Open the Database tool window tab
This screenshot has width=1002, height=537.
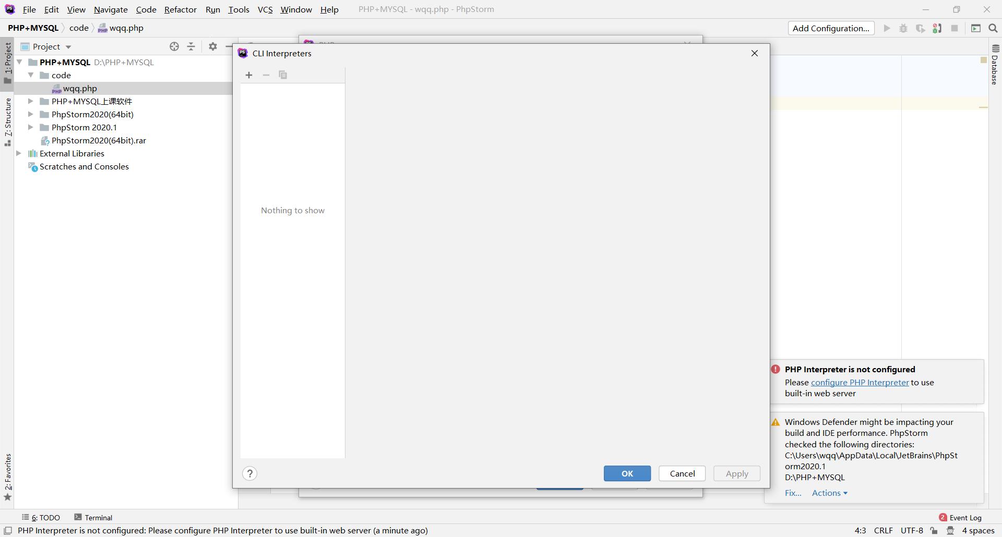point(995,65)
